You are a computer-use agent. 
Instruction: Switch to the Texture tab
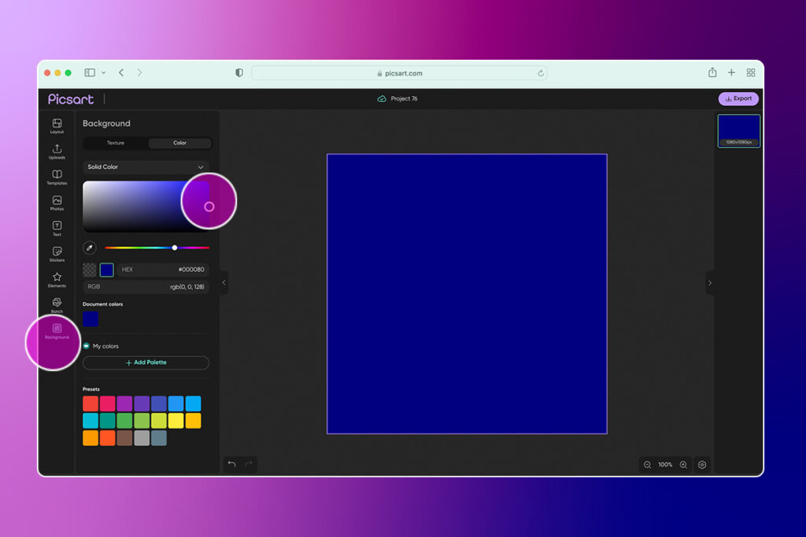116,143
